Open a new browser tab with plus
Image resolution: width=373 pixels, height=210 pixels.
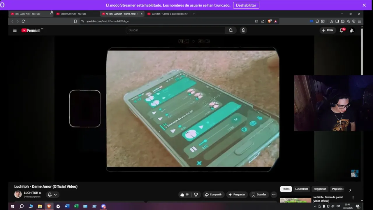tap(194, 14)
